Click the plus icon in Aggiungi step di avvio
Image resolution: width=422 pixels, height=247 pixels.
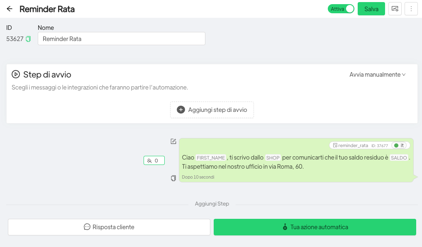[x=181, y=110]
